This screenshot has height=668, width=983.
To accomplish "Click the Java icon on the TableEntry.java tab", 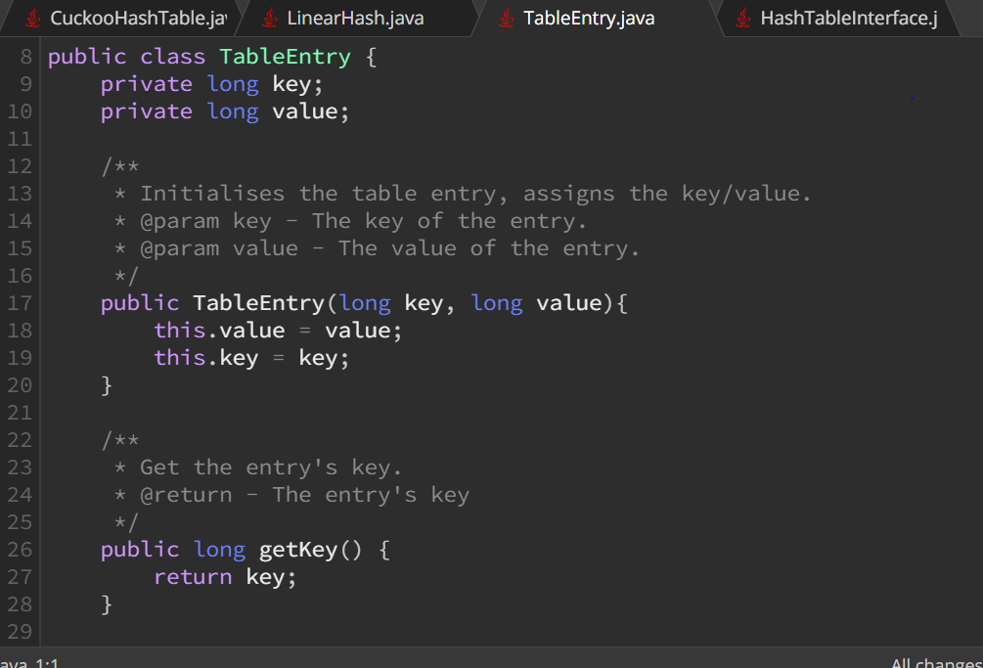I will point(507,19).
